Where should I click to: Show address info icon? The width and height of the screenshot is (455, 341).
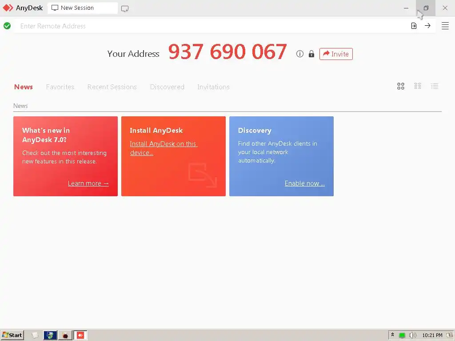300,54
